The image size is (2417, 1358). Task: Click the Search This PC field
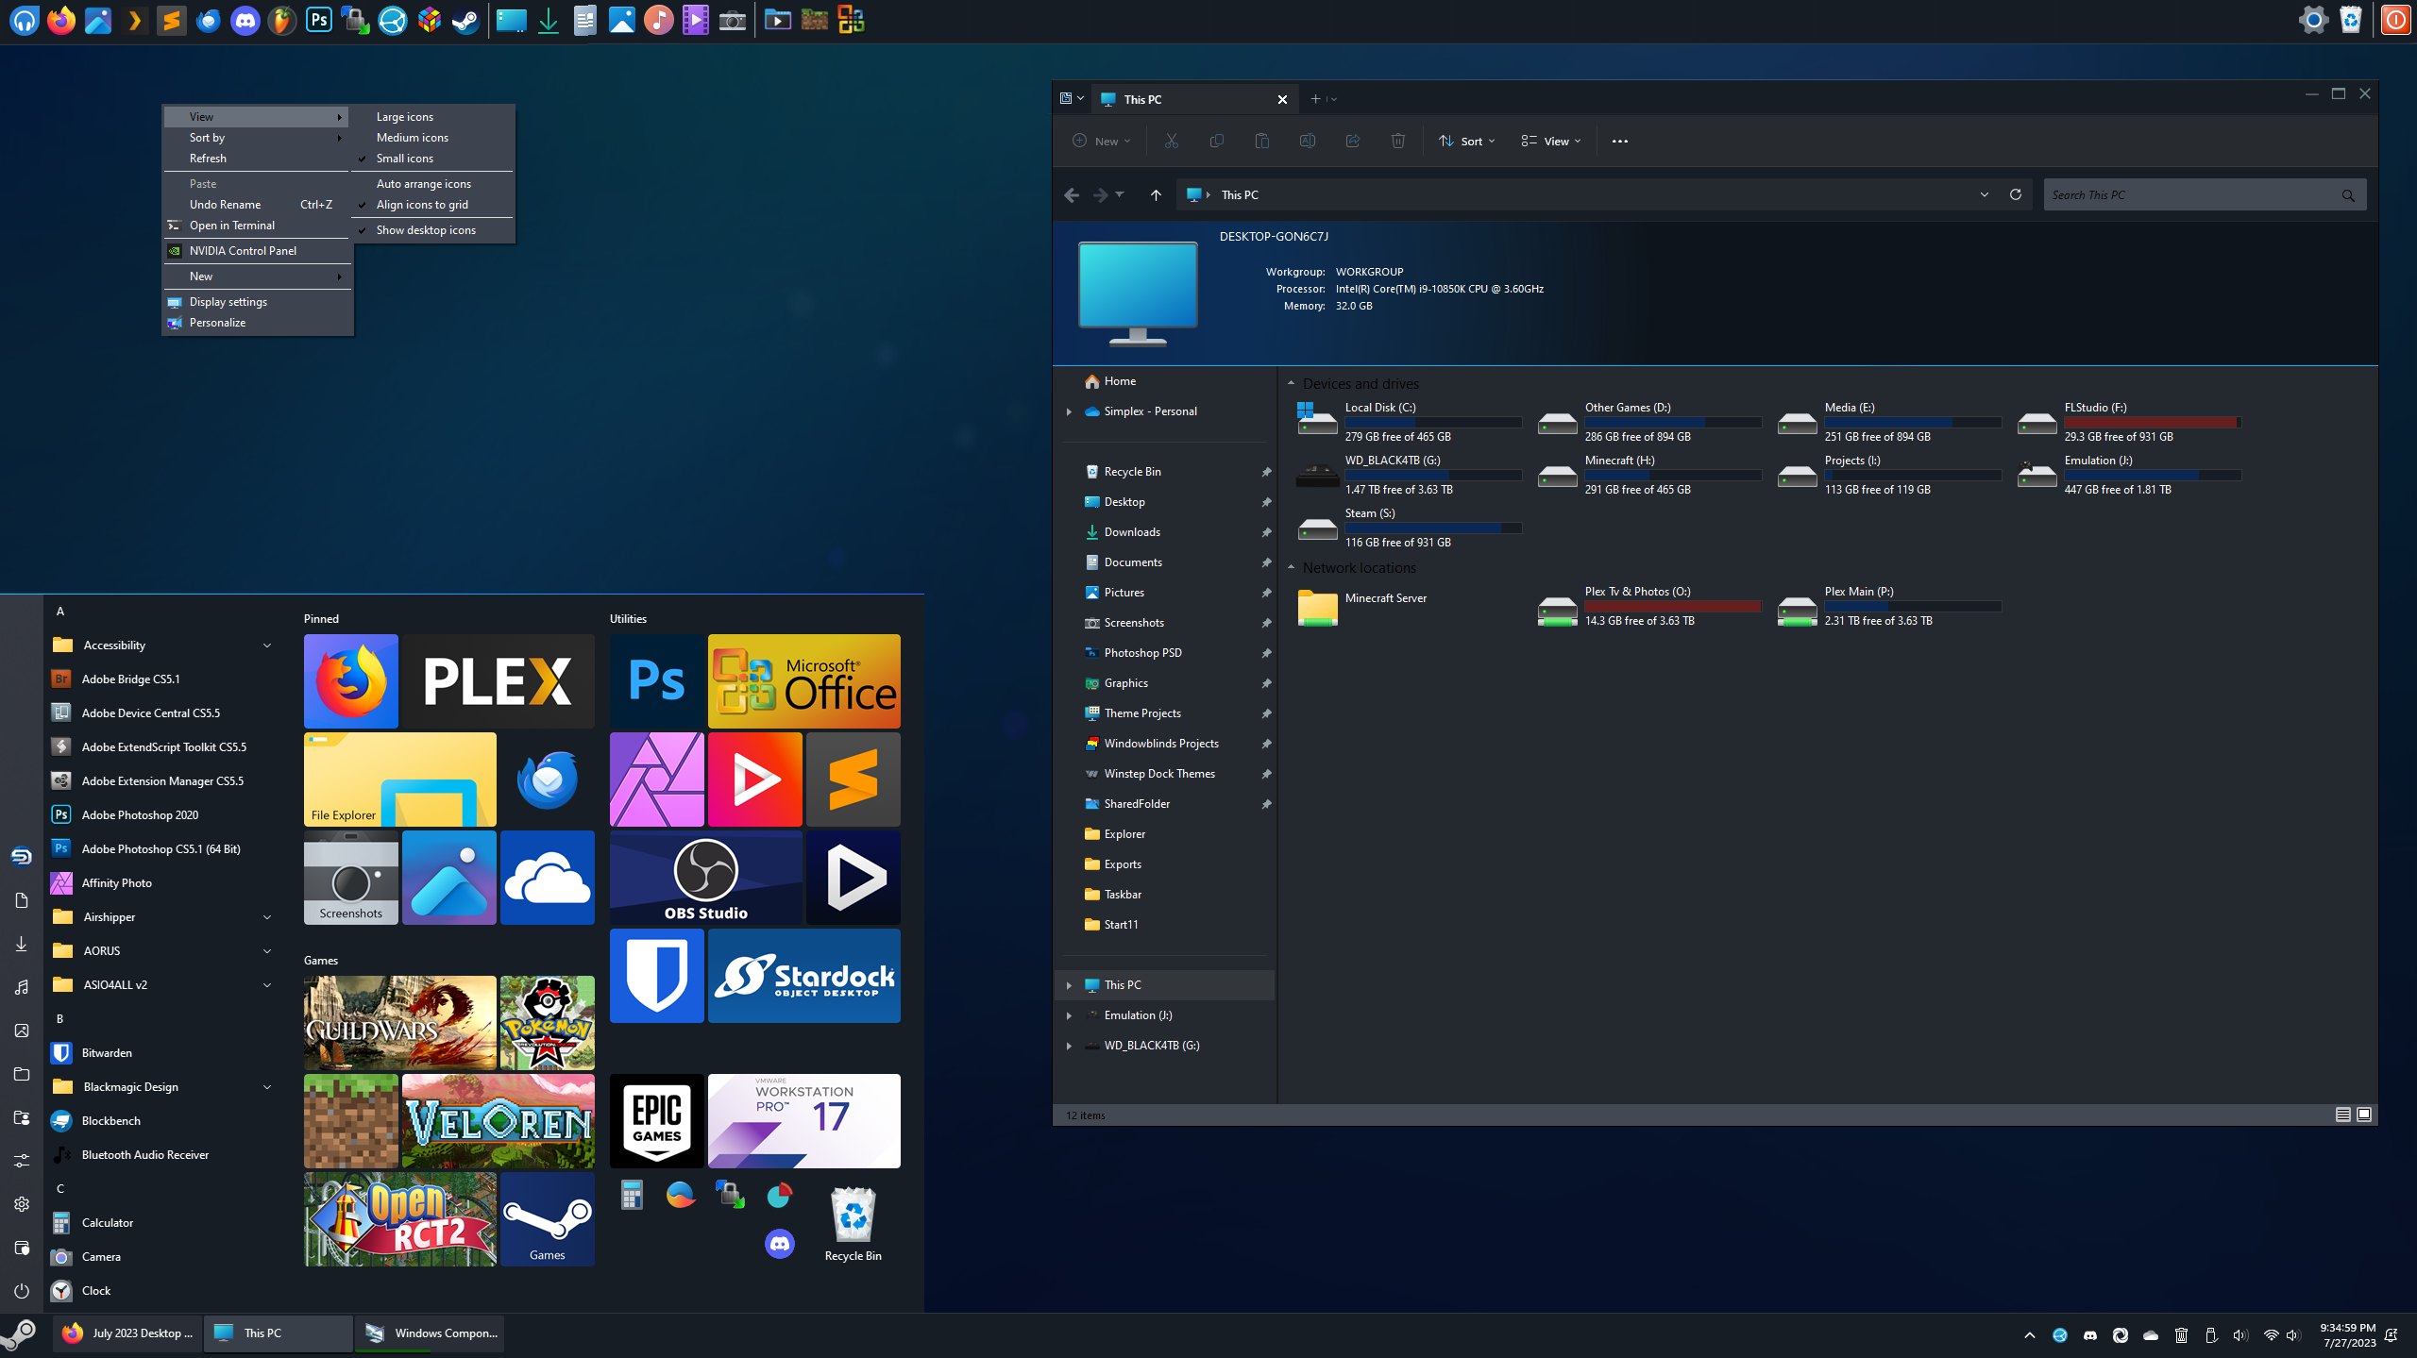tap(2204, 194)
